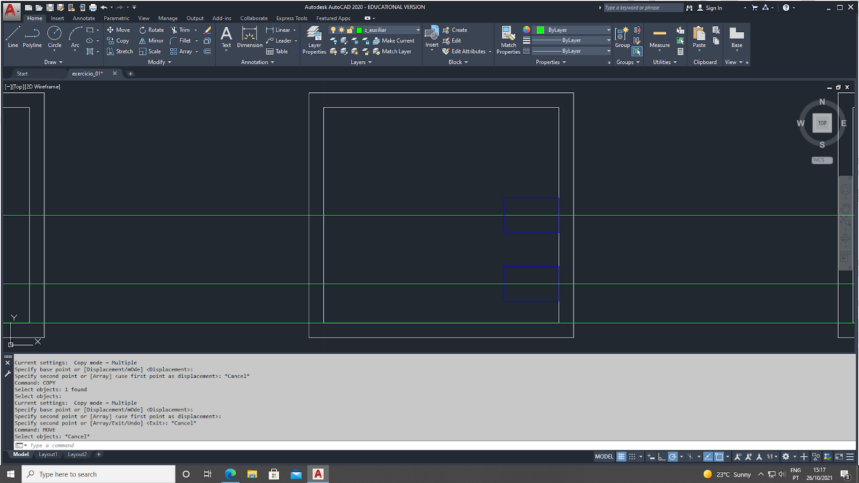
Task: Activate the Fillet command
Action: [x=180, y=41]
